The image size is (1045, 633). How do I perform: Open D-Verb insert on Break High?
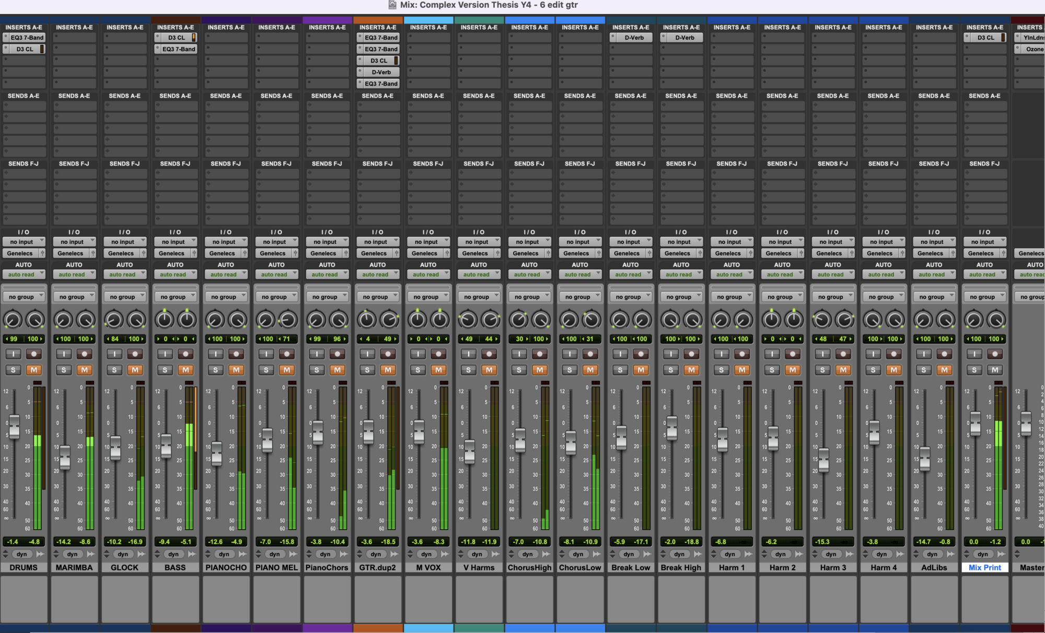coord(684,38)
